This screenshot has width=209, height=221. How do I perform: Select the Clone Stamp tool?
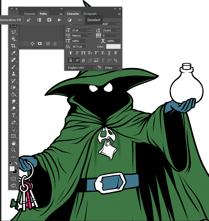13,74
